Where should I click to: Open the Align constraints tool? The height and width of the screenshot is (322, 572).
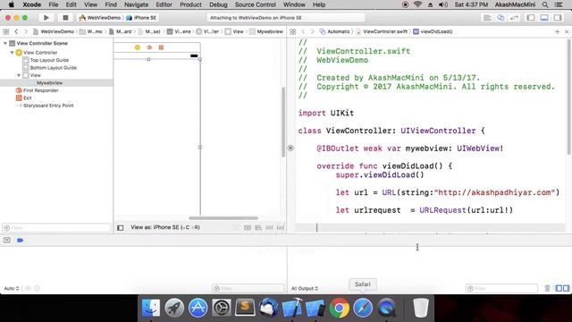tap(258, 227)
